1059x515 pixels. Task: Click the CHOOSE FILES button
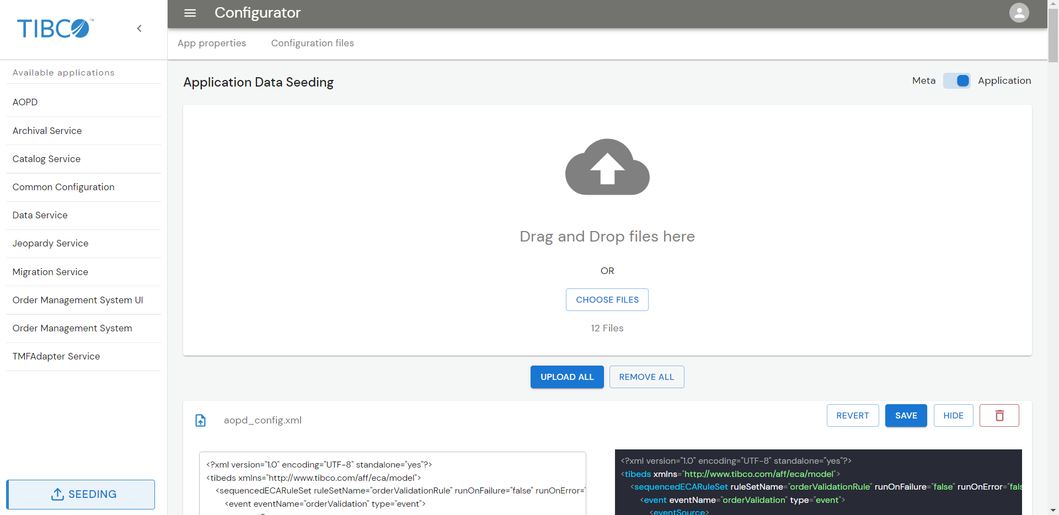[607, 300]
